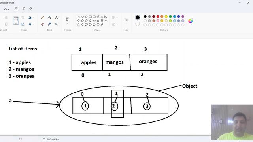Choose the Left arrow shape

94,21
